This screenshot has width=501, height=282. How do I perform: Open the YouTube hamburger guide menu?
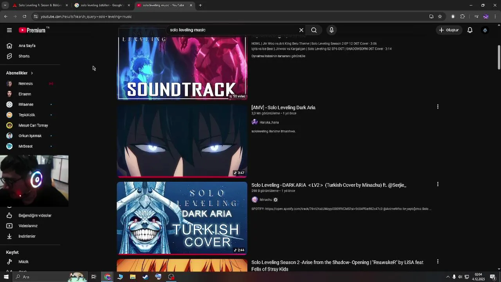click(x=9, y=30)
